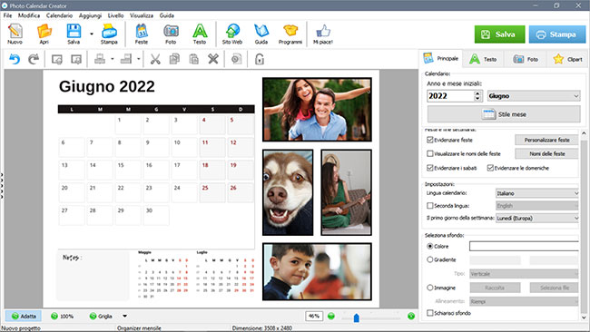590x332 pixels.
Task: Click the lock icon in toolbar
Action: click(x=260, y=59)
